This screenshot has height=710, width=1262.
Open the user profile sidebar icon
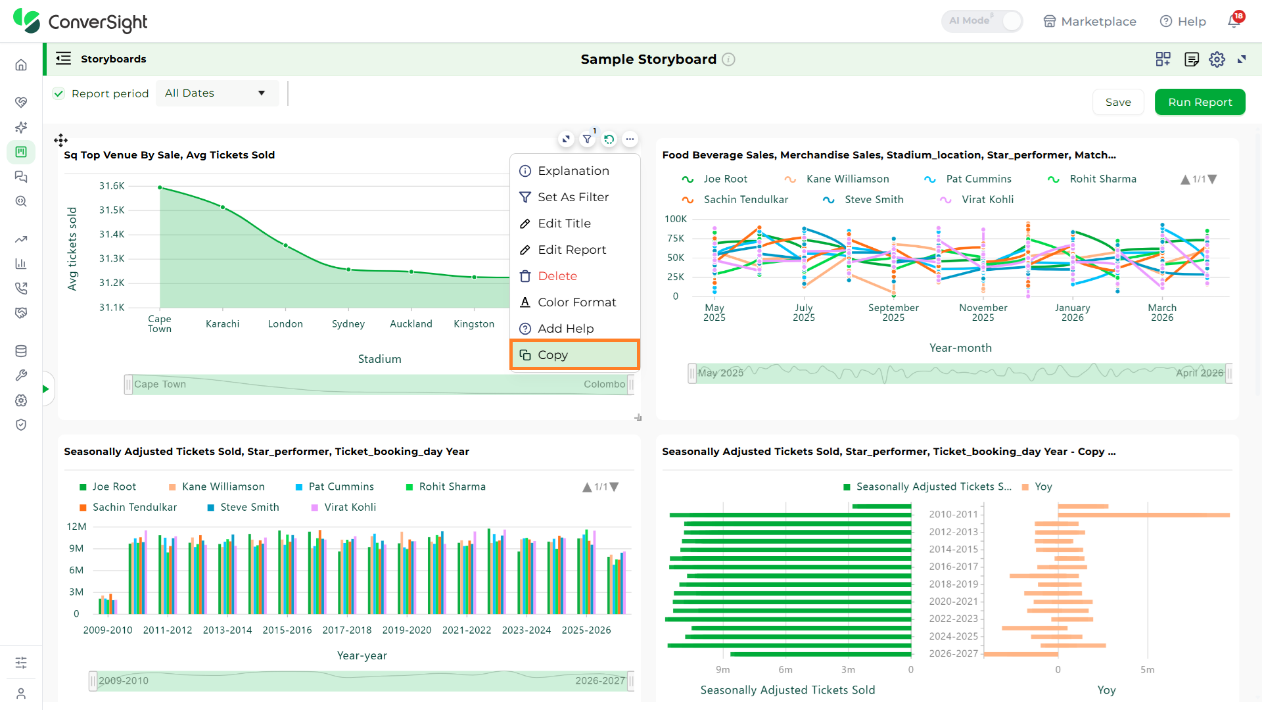[21, 694]
